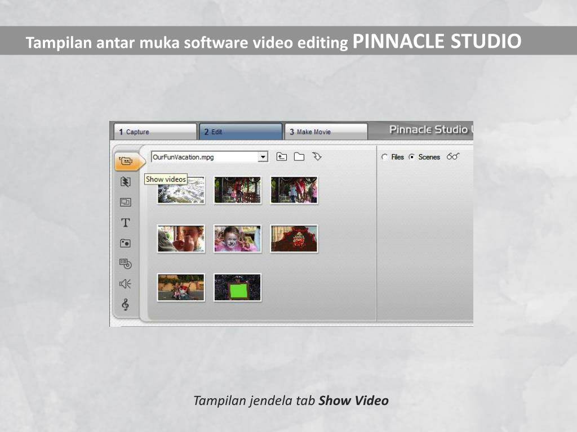Select the group of people scene thumbnail top right
577x432 pixels.
coord(294,190)
